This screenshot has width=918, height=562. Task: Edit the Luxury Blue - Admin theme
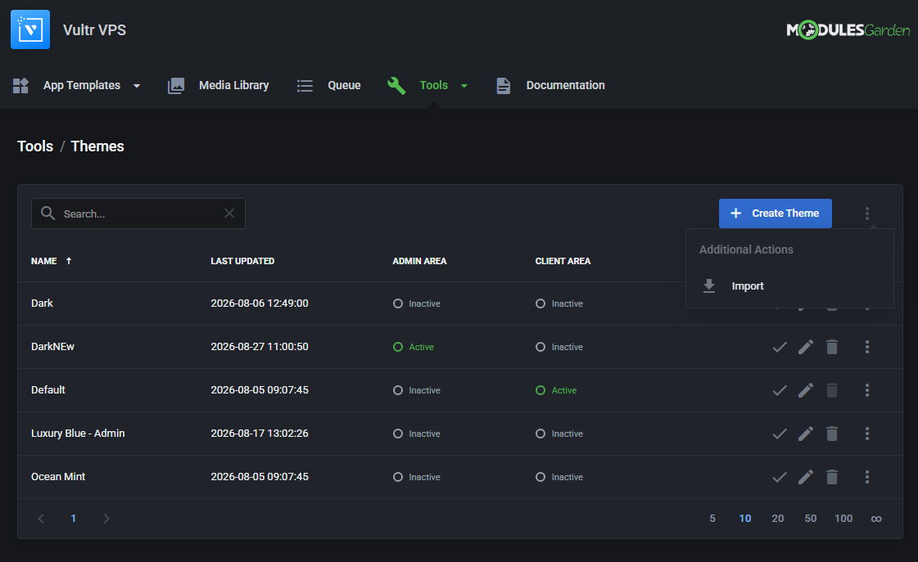tap(806, 434)
